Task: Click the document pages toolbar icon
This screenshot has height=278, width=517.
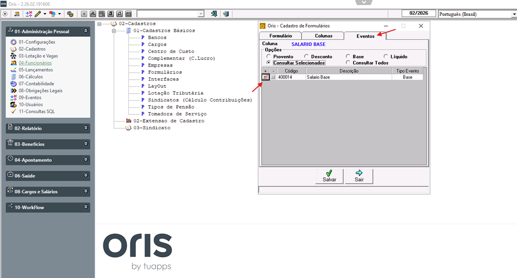Action: click(x=111, y=14)
